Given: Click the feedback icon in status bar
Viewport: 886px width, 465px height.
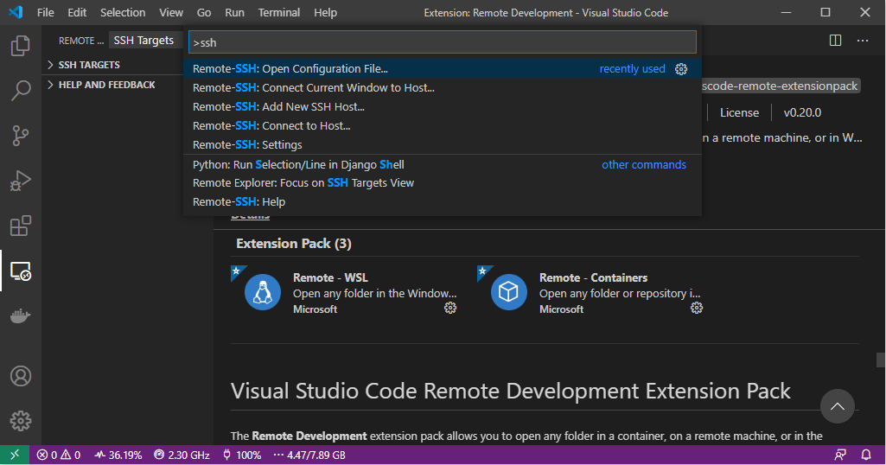Looking at the screenshot, I should 840,455.
